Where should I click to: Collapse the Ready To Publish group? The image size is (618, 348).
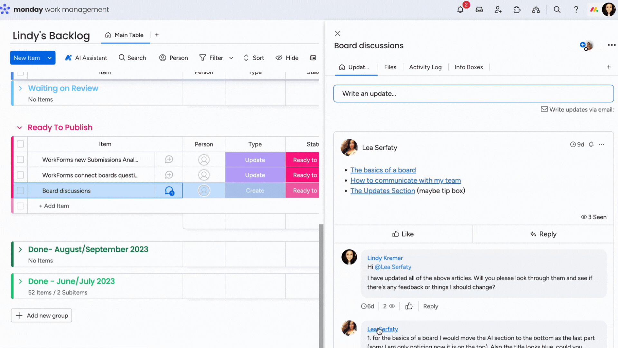coord(20,128)
